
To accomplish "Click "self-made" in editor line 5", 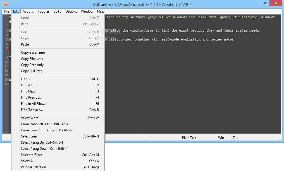I will pyautogui.click(x=170, y=39).
